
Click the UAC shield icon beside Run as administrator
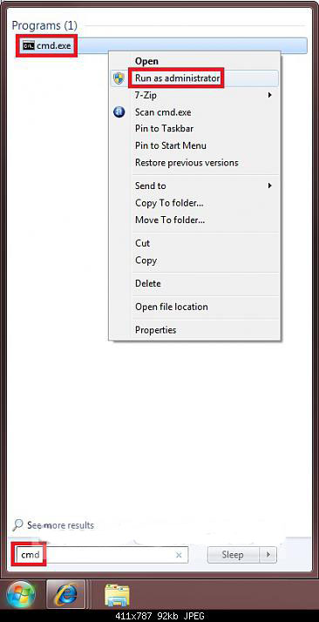coord(119,78)
